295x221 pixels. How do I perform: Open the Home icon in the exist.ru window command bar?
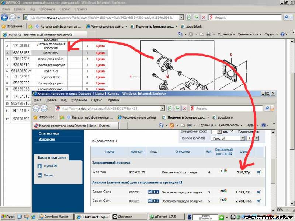coord(161,125)
